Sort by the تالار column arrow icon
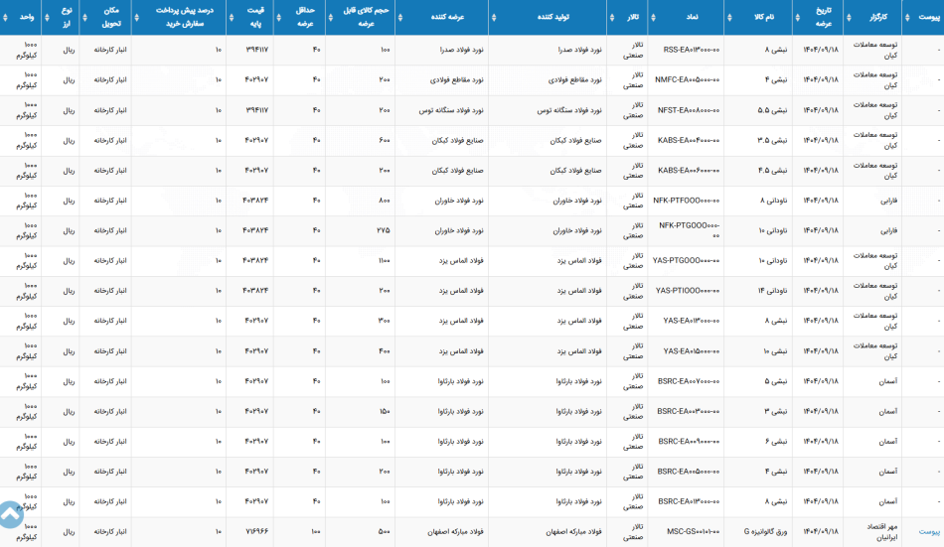Screen dimensions: 944x547 (x=612, y=18)
